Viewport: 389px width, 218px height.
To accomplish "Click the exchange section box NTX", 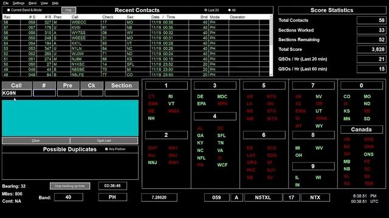I will [x=315, y=197].
